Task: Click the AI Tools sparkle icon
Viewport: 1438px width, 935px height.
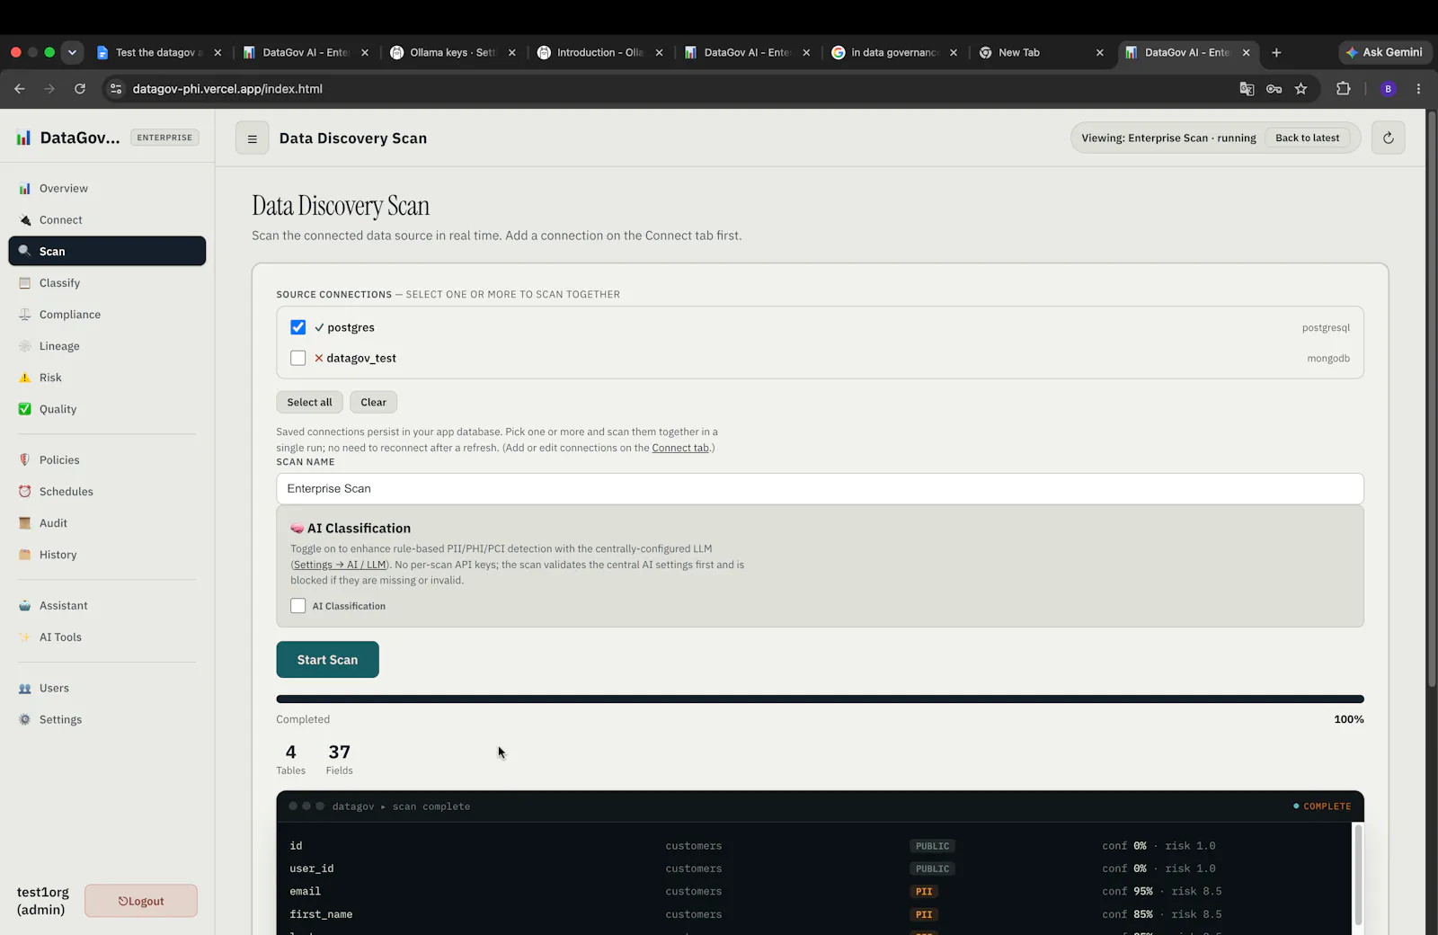Action: (x=25, y=637)
